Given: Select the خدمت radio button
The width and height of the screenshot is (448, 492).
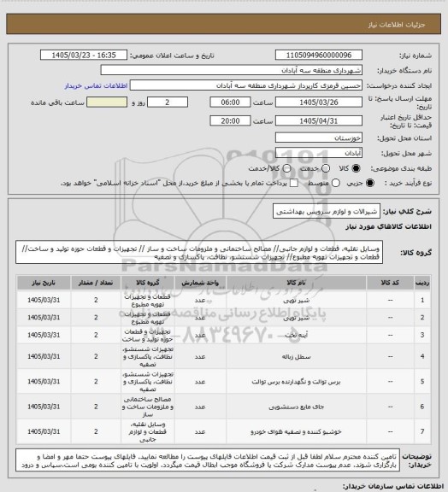Looking at the screenshot, I should tap(326, 168).
